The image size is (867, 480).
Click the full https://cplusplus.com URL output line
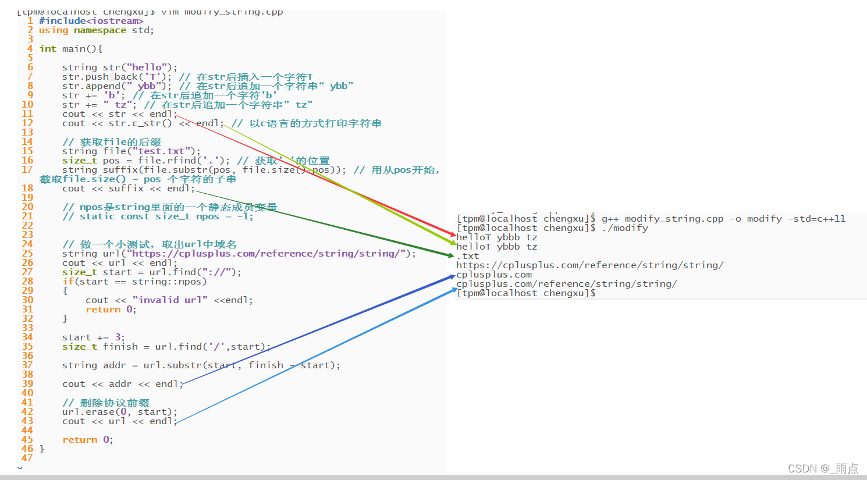(x=590, y=265)
